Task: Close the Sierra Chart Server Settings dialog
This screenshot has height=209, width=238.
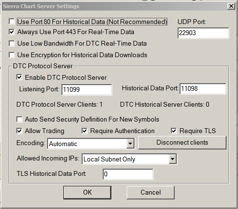Action: (231, 6)
